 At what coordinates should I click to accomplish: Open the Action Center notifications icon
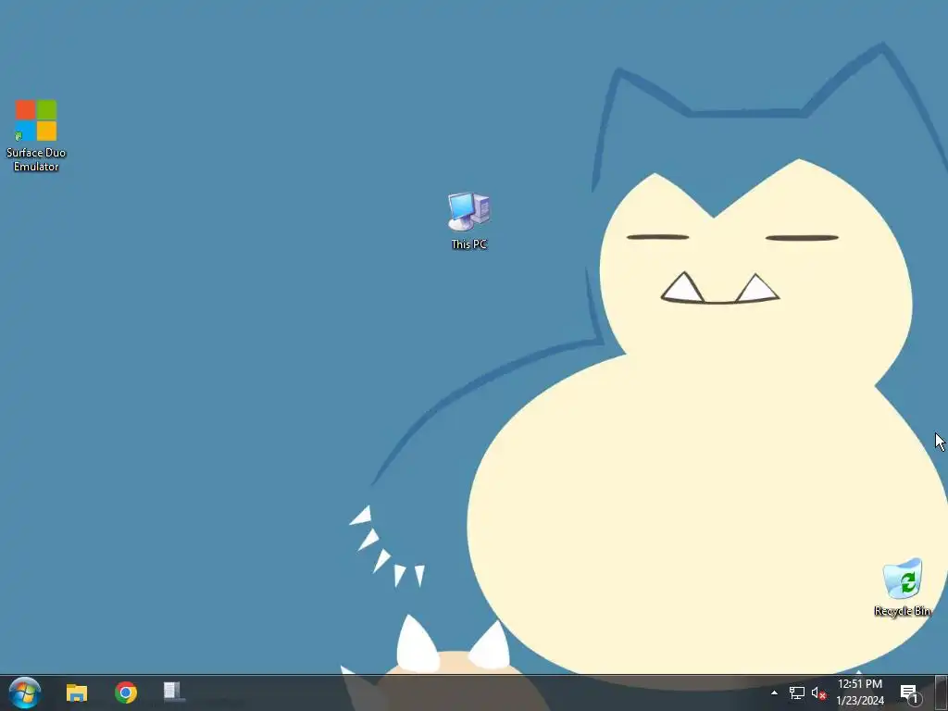click(x=910, y=692)
